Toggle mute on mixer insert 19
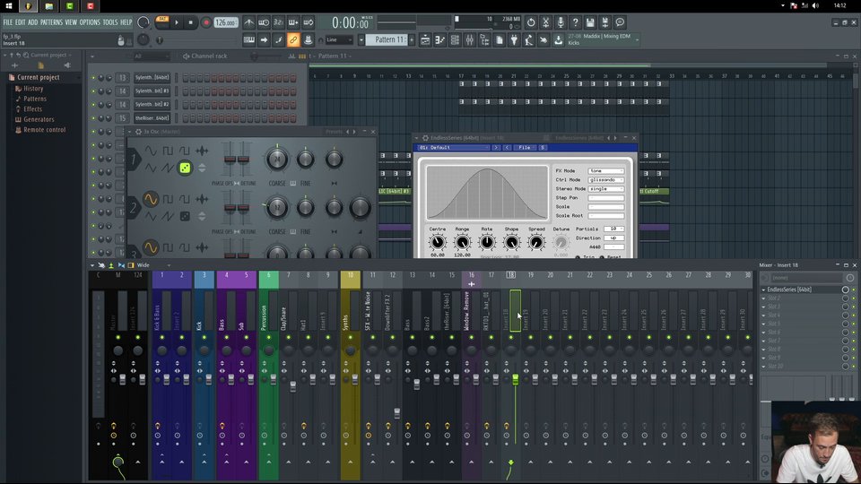The width and height of the screenshot is (861, 484). point(530,338)
